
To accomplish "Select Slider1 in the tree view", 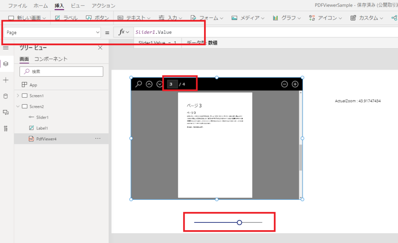I will click(42, 117).
